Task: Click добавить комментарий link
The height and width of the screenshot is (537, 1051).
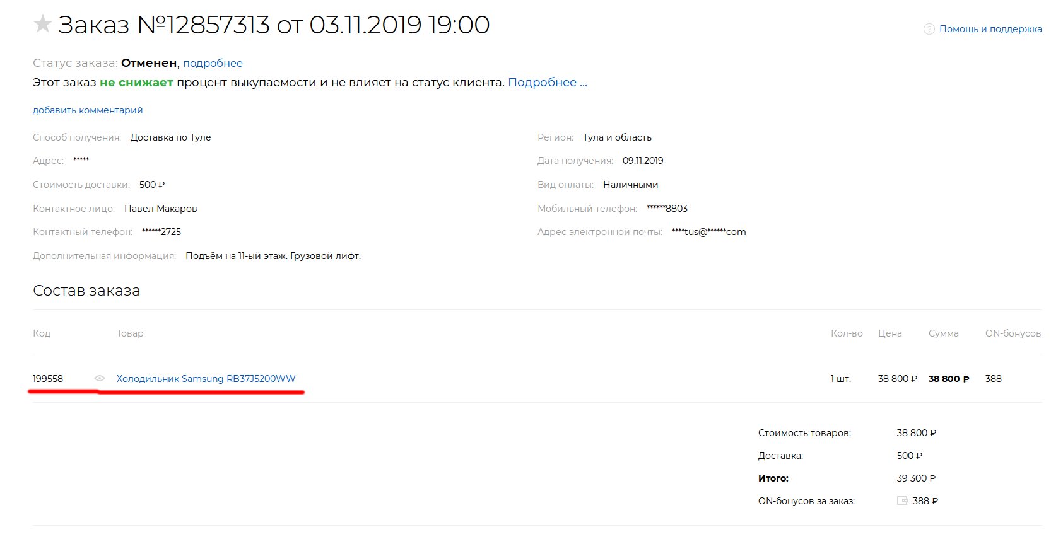Action: click(88, 110)
